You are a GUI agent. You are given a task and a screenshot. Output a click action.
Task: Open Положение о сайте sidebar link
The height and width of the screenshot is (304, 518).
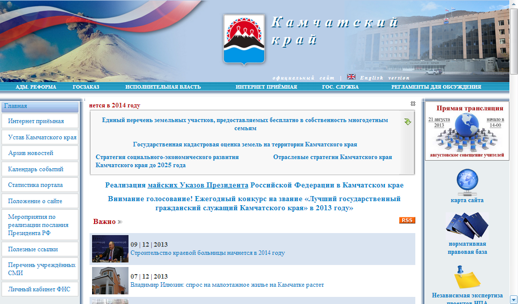pyautogui.click(x=40, y=201)
